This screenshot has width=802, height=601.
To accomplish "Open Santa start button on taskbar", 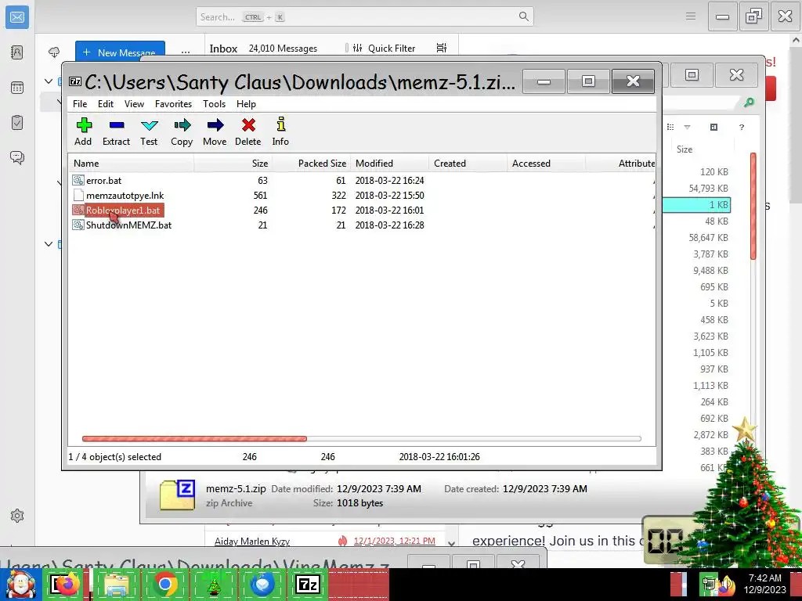I will pos(20,584).
